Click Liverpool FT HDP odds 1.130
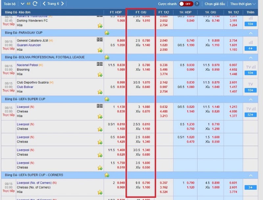 point(121,107)
